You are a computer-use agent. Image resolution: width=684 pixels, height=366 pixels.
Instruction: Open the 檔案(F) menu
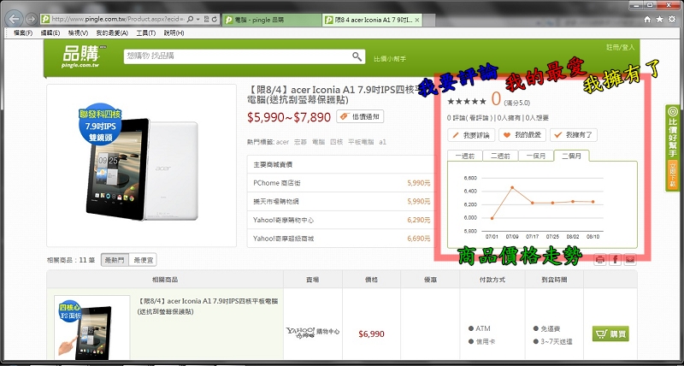pos(23,33)
